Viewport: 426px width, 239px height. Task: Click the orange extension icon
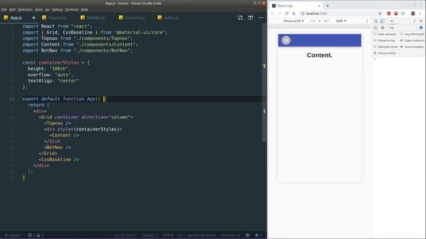(x=396, y=13)
